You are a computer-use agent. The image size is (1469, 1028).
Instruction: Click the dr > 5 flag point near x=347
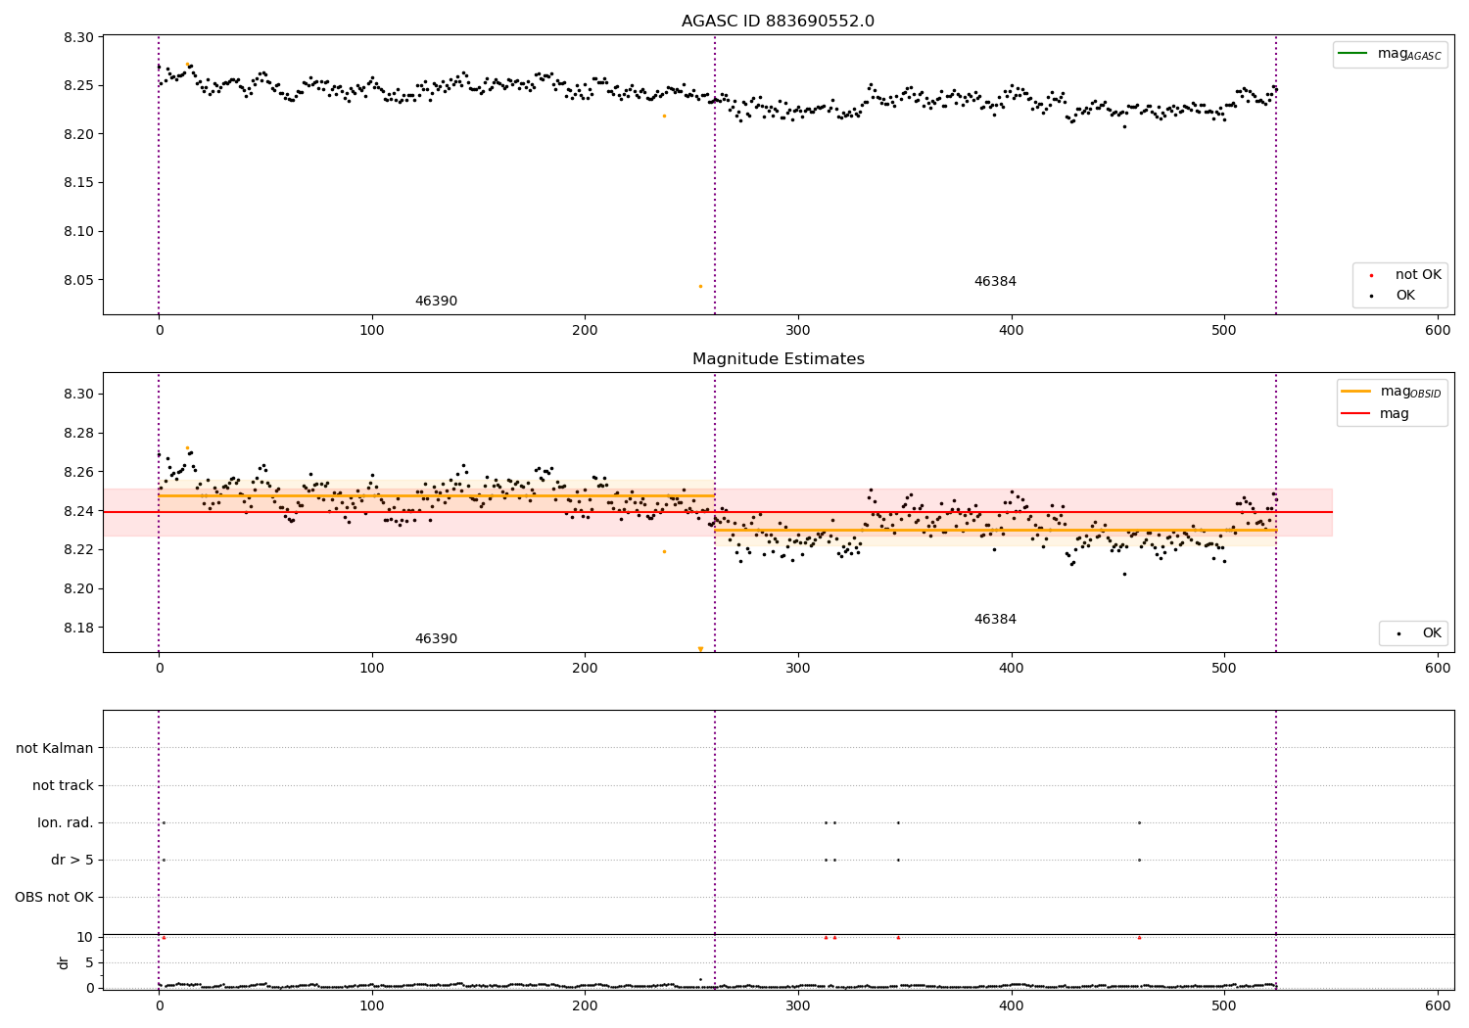(898, 860)
